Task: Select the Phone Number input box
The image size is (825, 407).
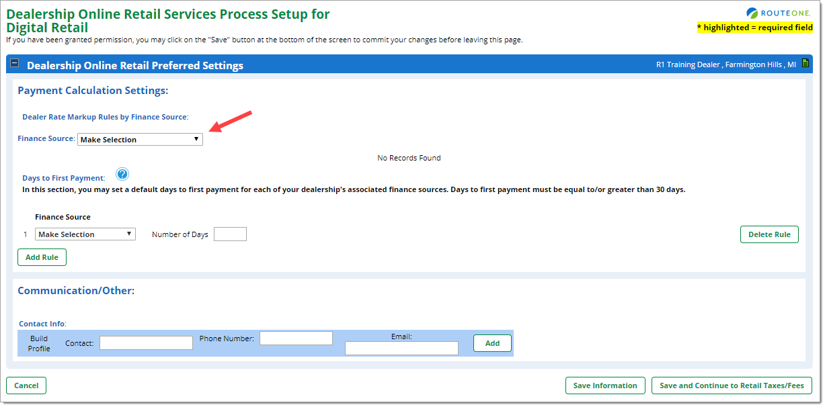Action: [x=296, y=338]
